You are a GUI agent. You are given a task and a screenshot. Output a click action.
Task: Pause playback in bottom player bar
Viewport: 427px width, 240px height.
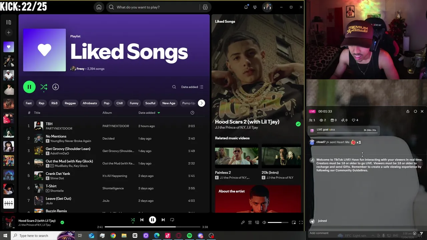(152, 220)
